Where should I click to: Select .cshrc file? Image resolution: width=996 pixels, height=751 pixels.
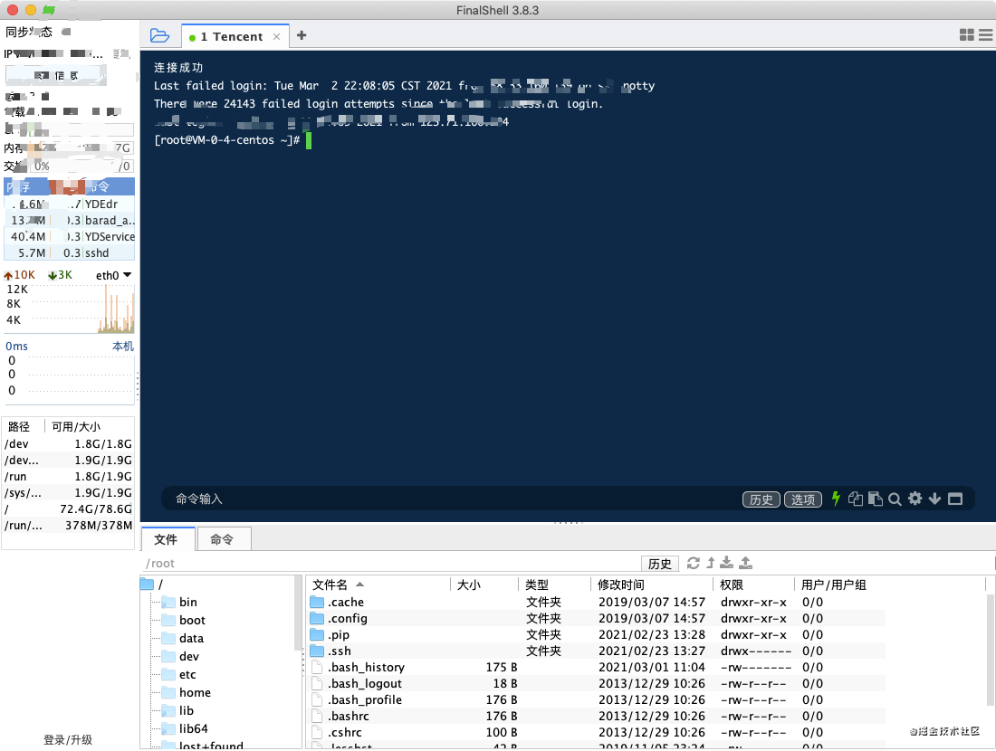click(597, 733)
